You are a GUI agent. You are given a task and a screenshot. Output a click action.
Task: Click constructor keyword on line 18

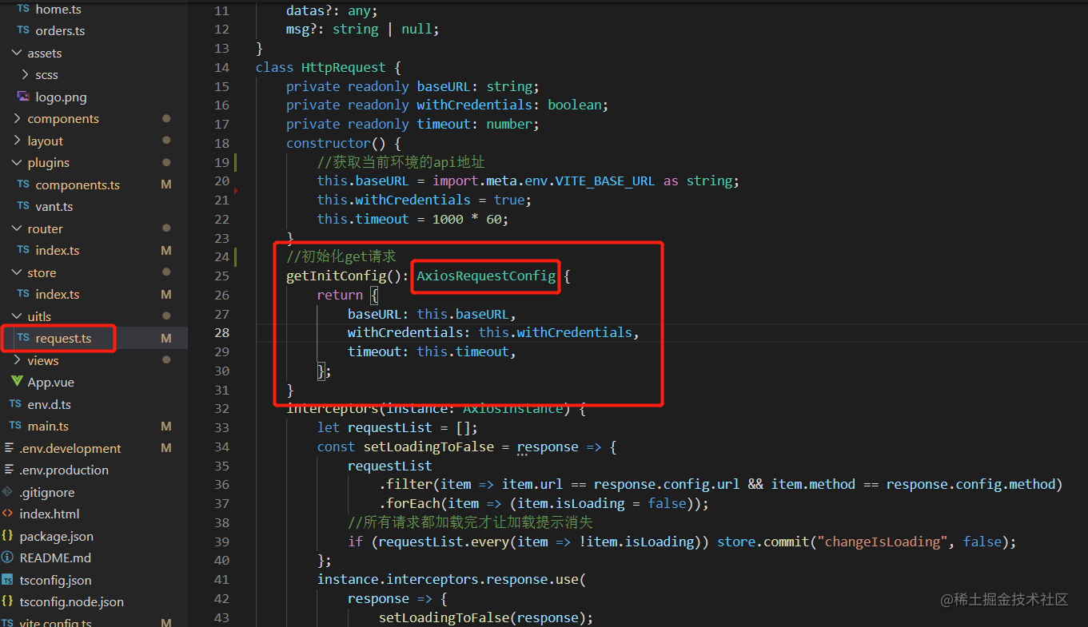point(329,143)
